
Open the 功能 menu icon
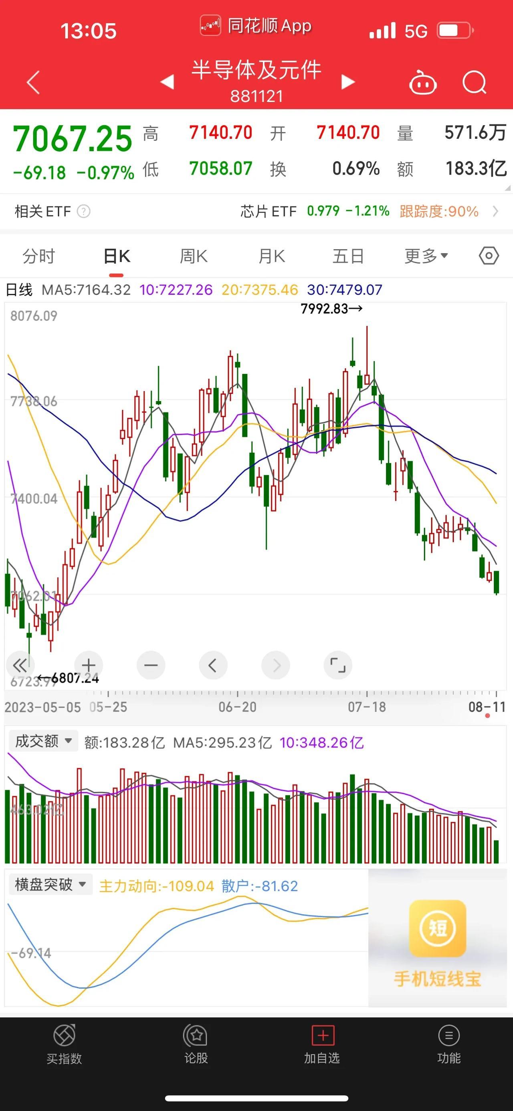[449, 1035]
